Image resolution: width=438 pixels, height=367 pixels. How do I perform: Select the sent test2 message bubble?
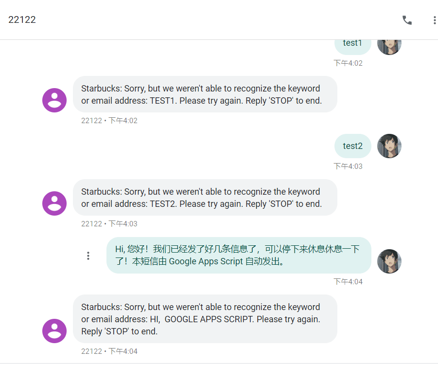pos(352,146)
